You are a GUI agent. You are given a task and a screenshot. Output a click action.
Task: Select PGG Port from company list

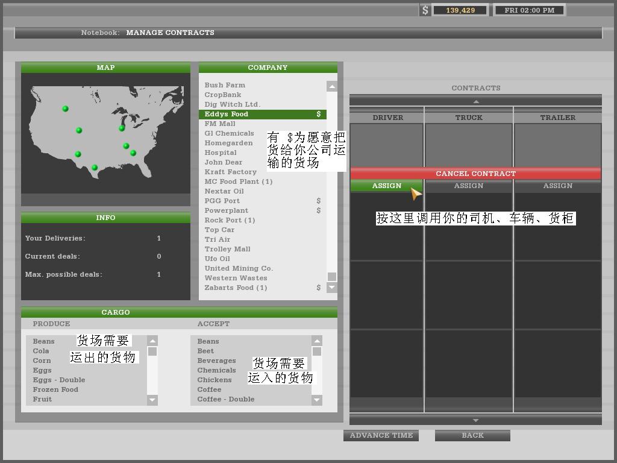[x=222, y=201]
